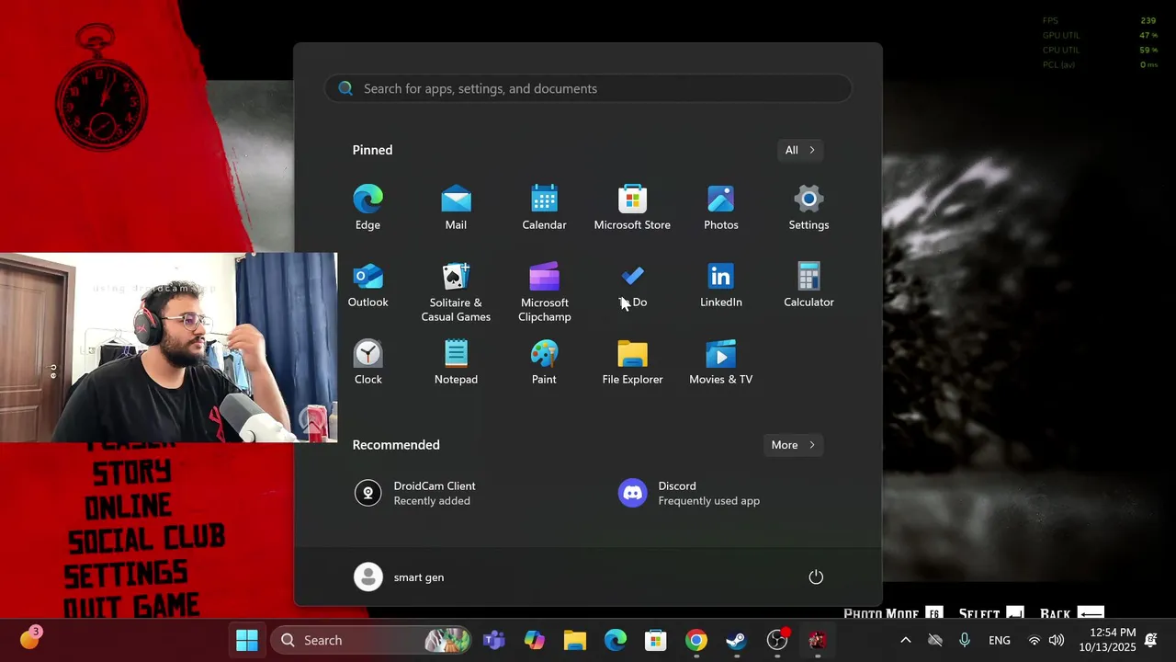Open the pinned Settings app
This screenshot has height=662, width=1176.
(808, 208)
